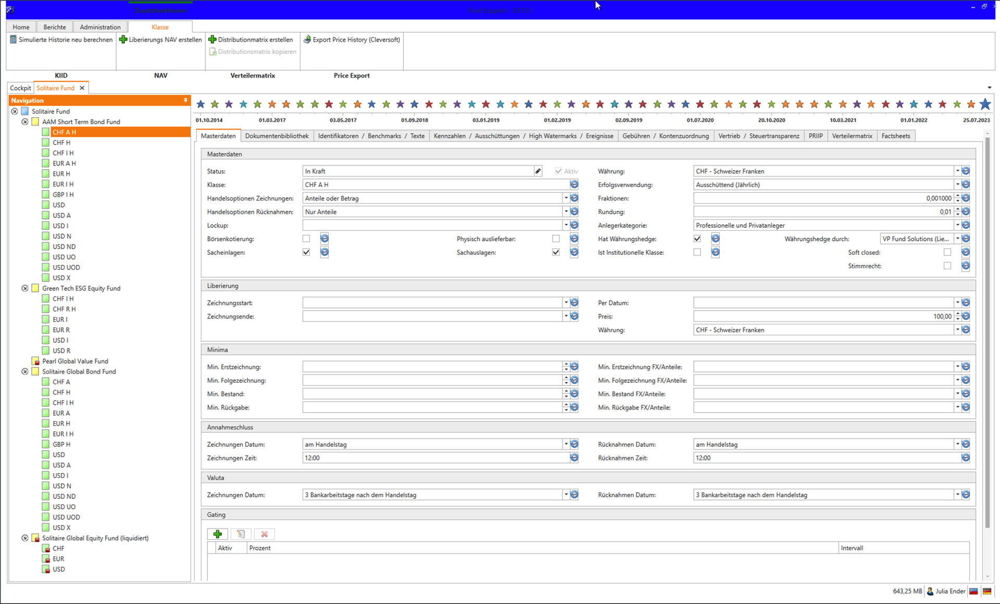Click pin icon in Navigation panel header

coord(185,100)
